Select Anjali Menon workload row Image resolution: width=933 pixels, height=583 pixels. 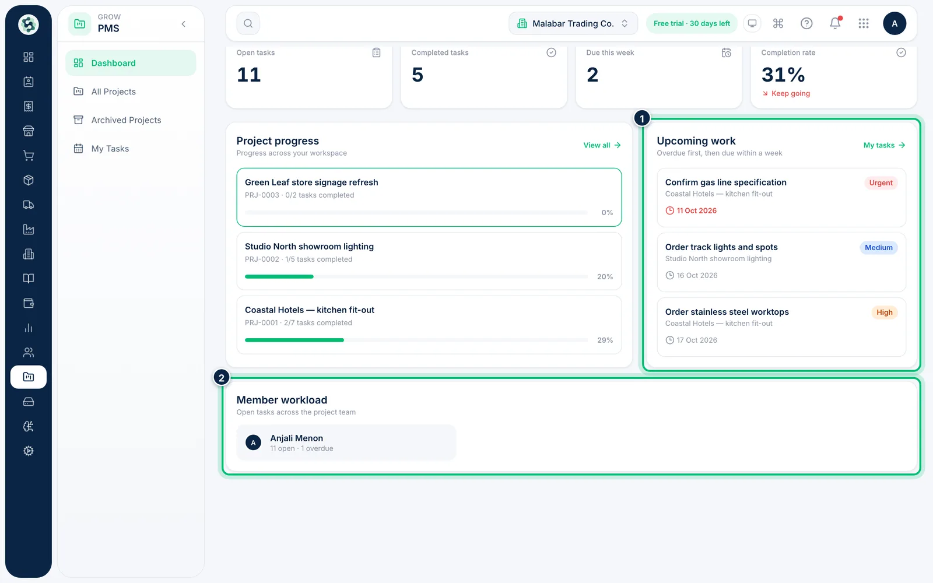pos(346,442)
